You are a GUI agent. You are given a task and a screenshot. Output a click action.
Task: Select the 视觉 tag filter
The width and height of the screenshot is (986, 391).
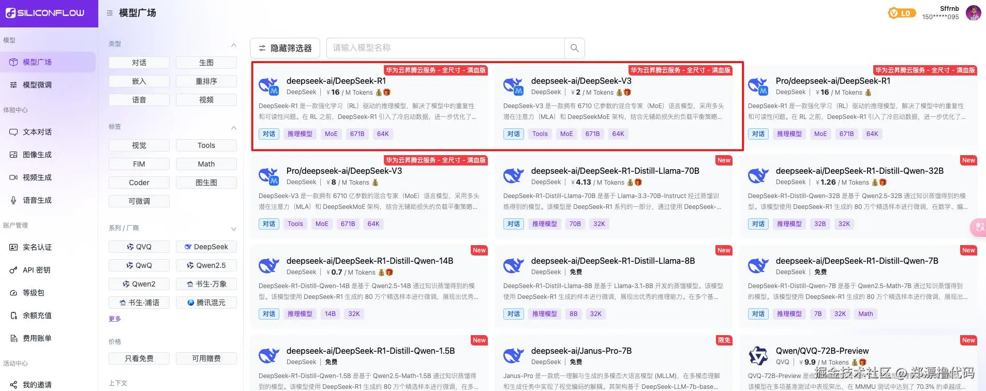[139, 145]
